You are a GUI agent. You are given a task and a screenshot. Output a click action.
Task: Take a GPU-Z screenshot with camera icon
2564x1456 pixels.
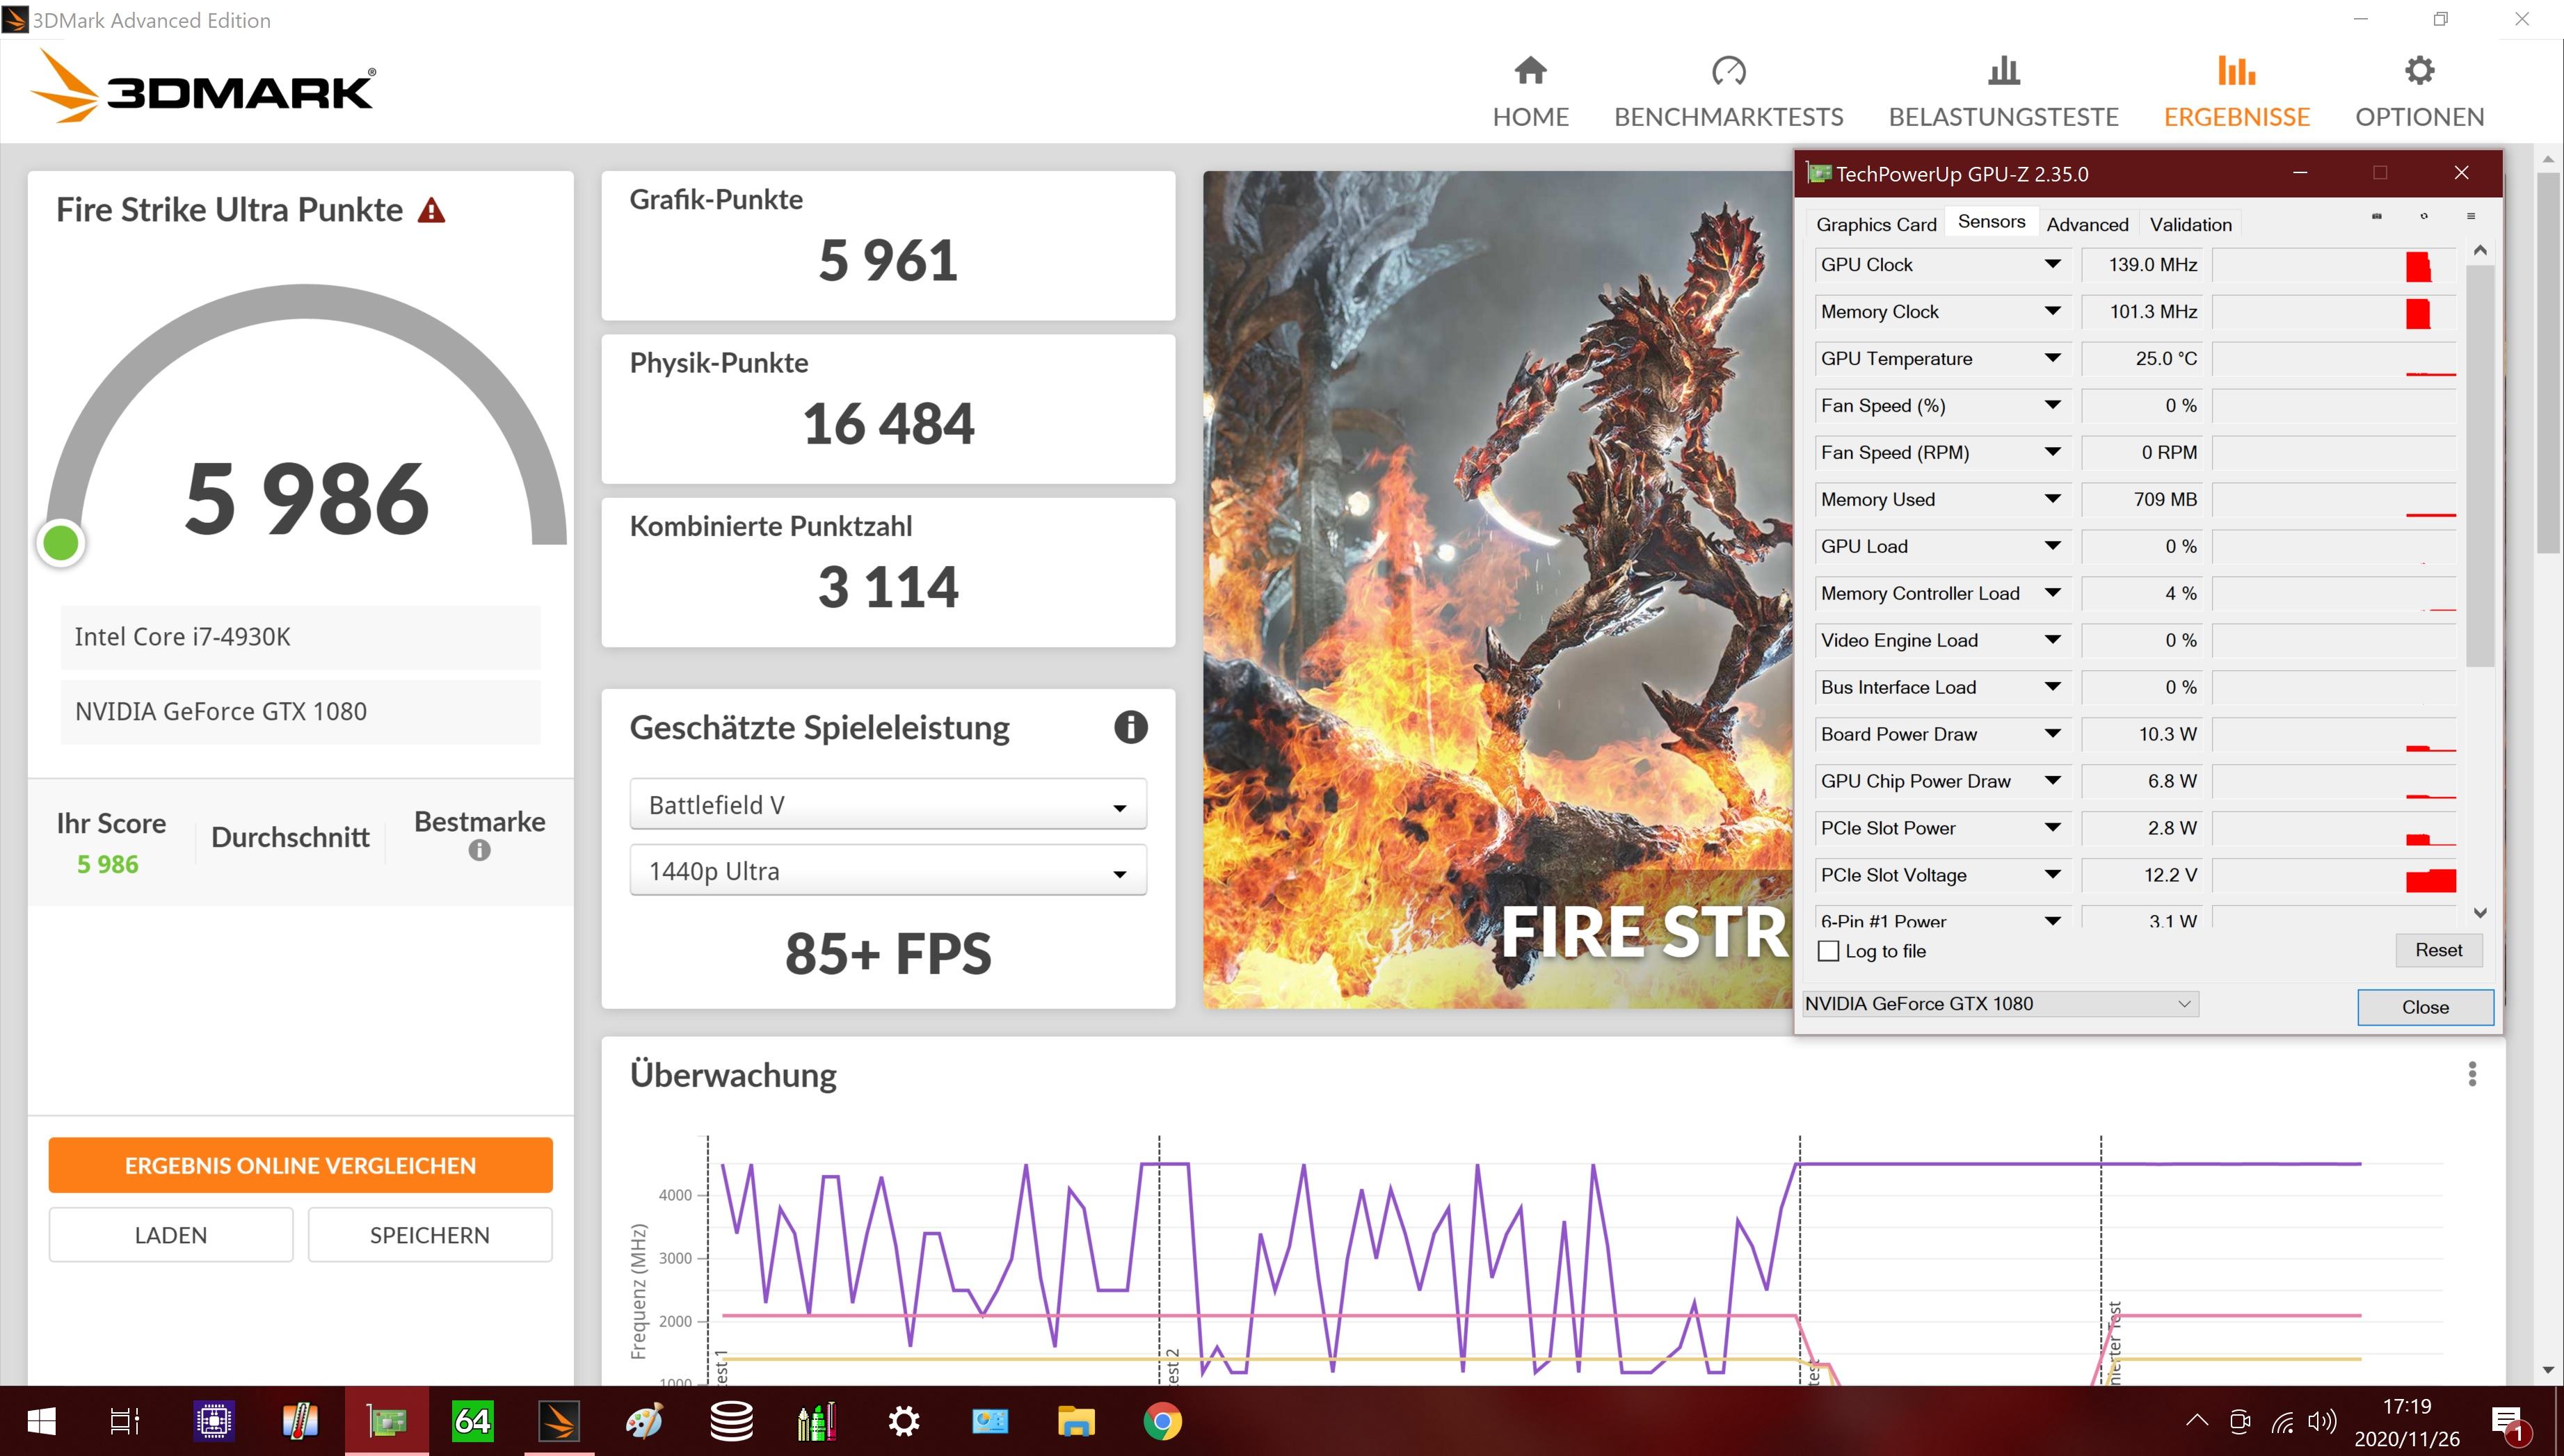click(2376, 216)
